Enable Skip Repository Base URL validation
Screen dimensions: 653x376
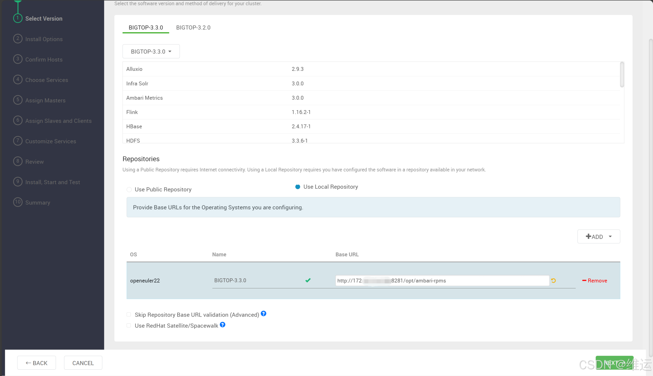pos(129,314)
